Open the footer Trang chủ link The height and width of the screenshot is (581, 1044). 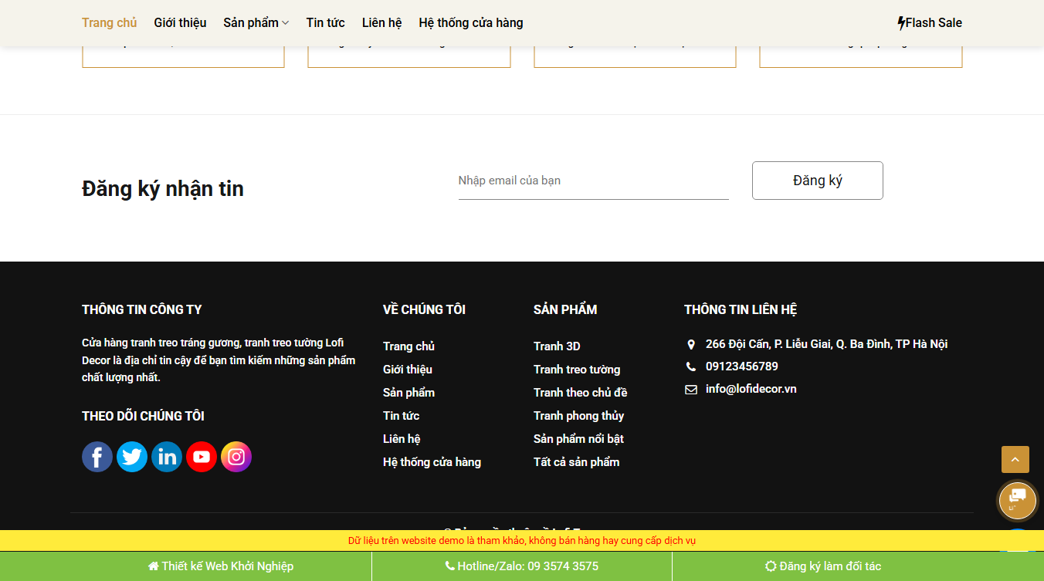408,346
